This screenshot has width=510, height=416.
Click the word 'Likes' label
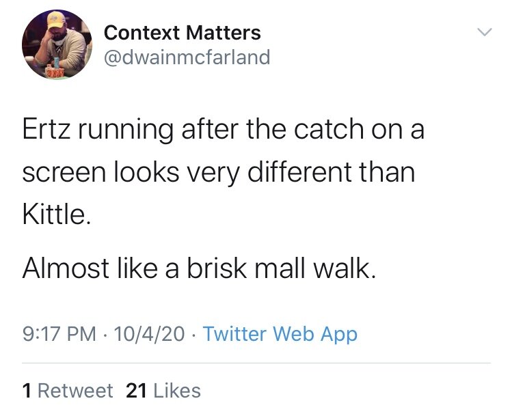(177, 391)
